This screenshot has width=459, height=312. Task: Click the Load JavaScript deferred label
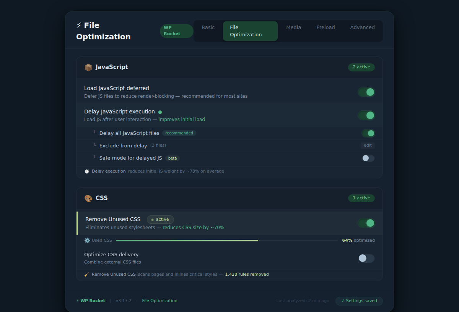[x=117, y=88]
